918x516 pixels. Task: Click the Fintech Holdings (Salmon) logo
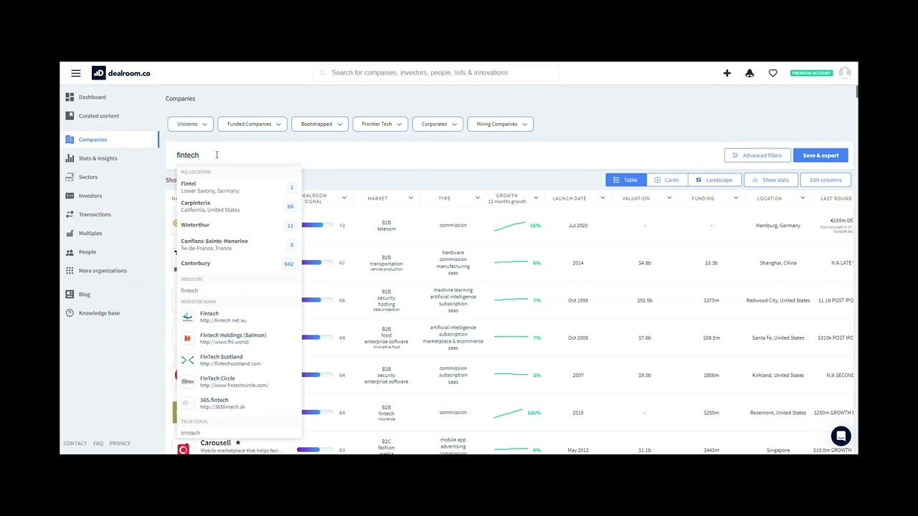click(x=187, y=338)
